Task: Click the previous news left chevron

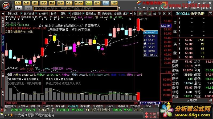Action: (x=6, y=115)
